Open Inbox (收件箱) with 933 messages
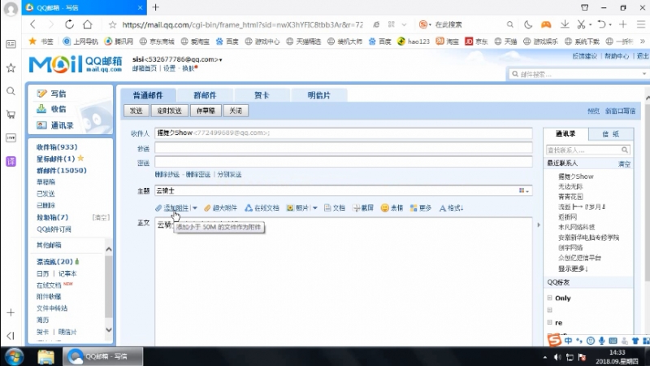 coord(57,147)
